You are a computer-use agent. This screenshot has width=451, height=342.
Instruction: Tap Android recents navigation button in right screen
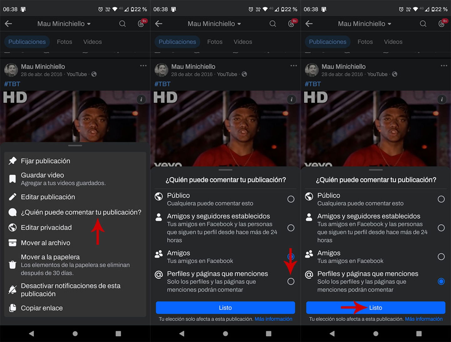coord(419,334)
